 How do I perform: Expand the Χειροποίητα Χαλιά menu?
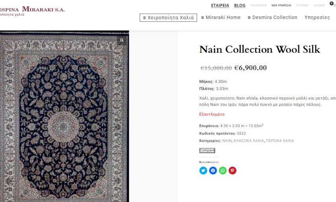[x=168, y=18]
